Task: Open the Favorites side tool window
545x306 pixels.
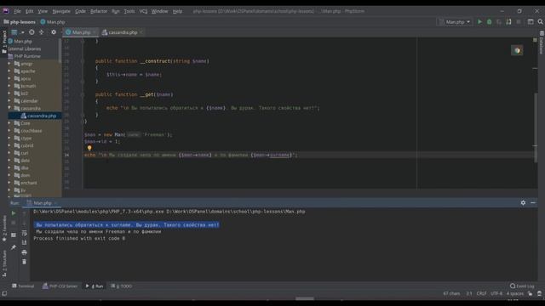Action: pos(4,229)
